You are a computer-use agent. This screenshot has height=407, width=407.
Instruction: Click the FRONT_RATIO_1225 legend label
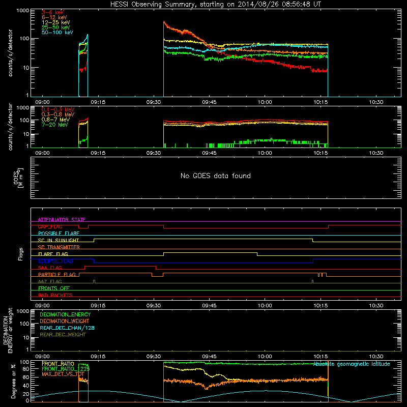tap(66, 369)
